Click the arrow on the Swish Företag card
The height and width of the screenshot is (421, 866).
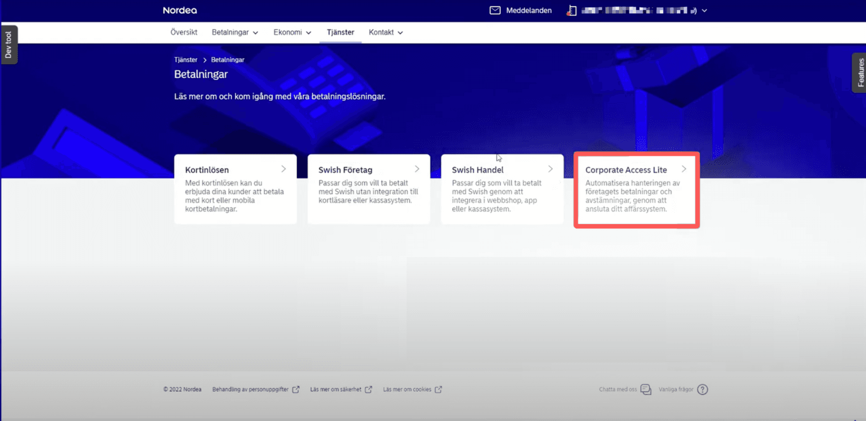(417, 169)
